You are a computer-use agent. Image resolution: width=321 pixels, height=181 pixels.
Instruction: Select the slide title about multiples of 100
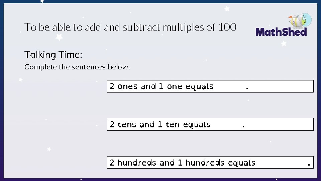coord(130,27)
